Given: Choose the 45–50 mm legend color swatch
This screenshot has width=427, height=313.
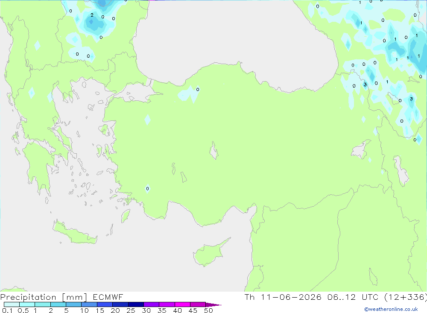Looking at the screenshot, I should [x=198, y=304].
